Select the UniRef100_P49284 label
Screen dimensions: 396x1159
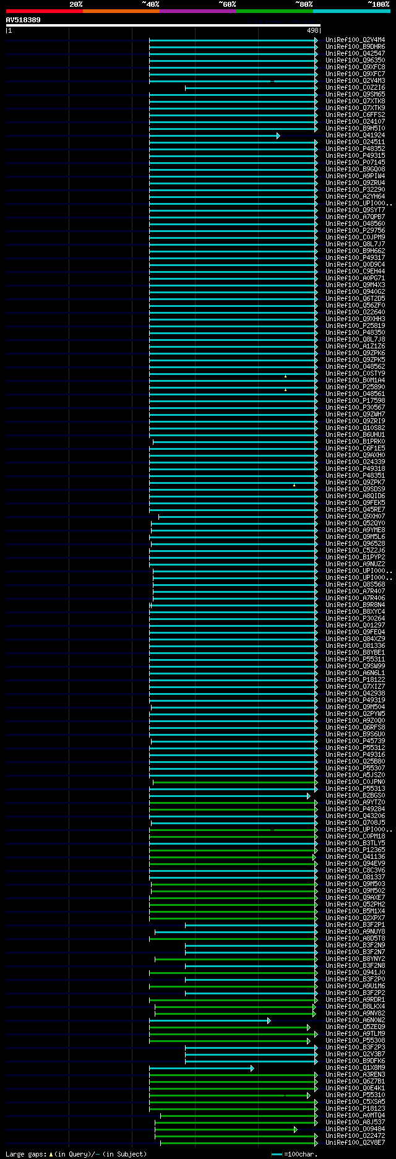click(355, 809)
